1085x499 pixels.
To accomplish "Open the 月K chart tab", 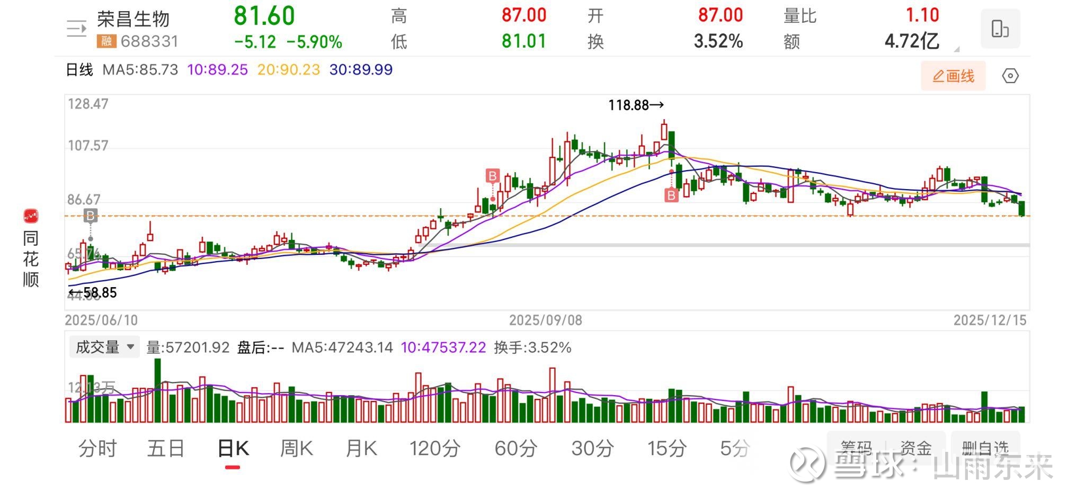I will point(361,449).
